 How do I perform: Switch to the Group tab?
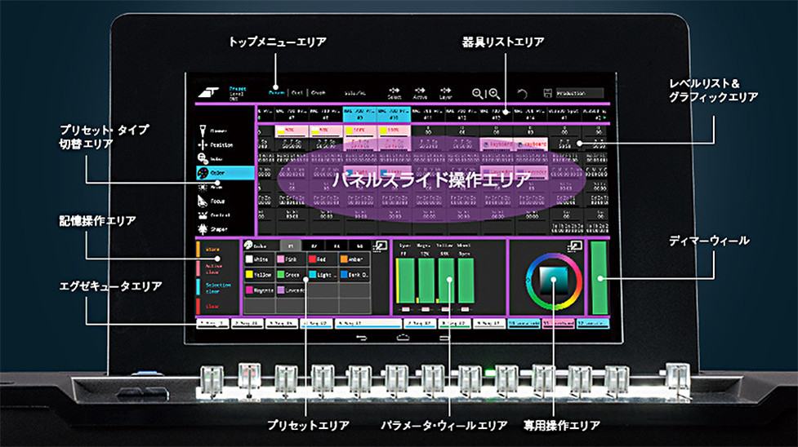pos(318,93)
